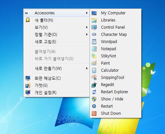Launch Wordpad from the submenu
Image resolution: width=165 pixels, height=134 pixels.
point(116,42)
